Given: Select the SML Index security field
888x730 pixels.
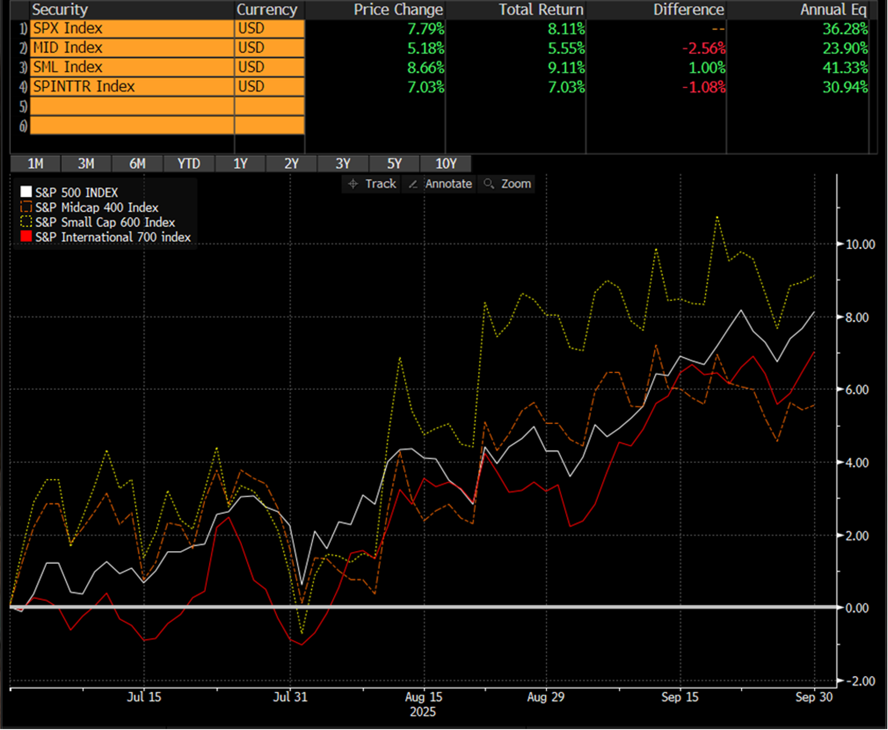Looking at the screenshot, I should point(132,67).
